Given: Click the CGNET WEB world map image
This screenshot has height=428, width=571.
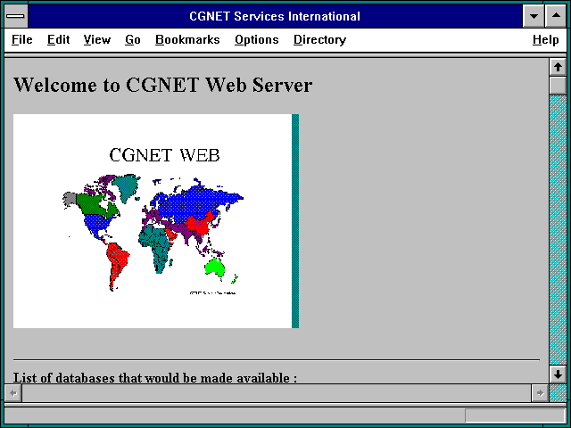Looking at the screenshot, I should 156,221.
